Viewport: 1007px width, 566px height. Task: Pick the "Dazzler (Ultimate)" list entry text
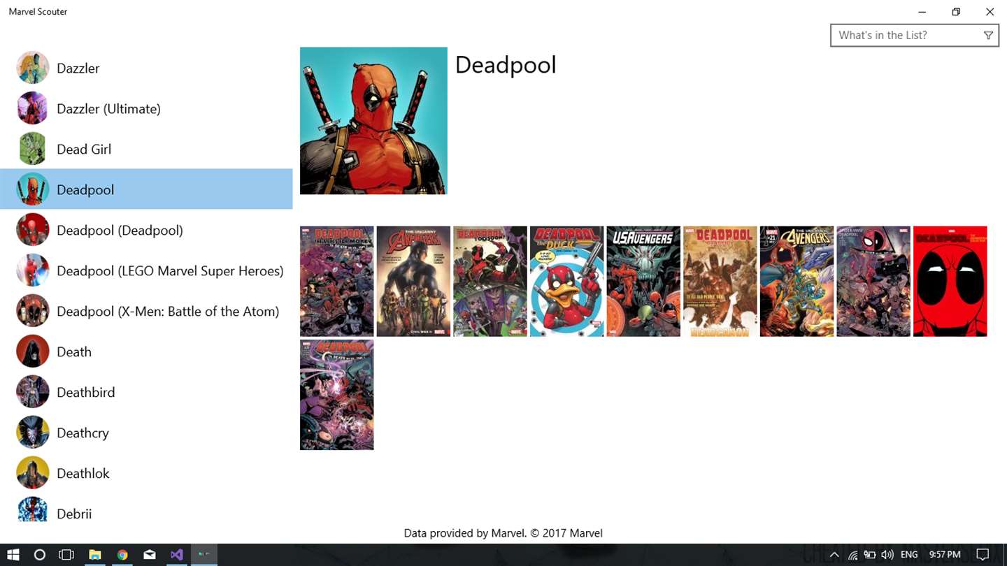click(x=108, y=109)
